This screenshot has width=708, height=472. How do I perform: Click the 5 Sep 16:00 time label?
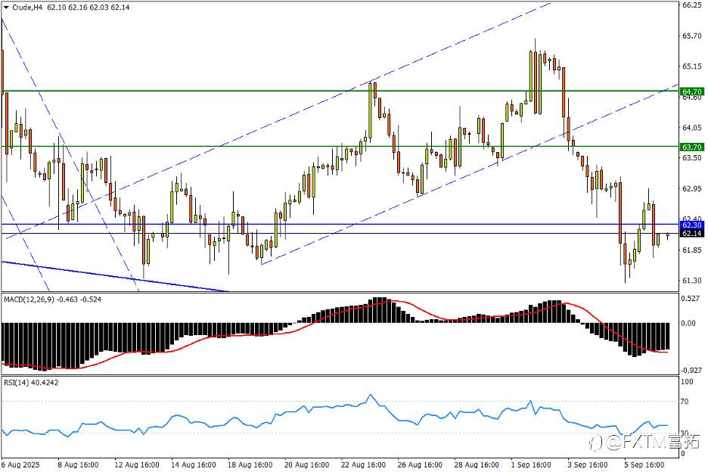[x=644, y=464]
